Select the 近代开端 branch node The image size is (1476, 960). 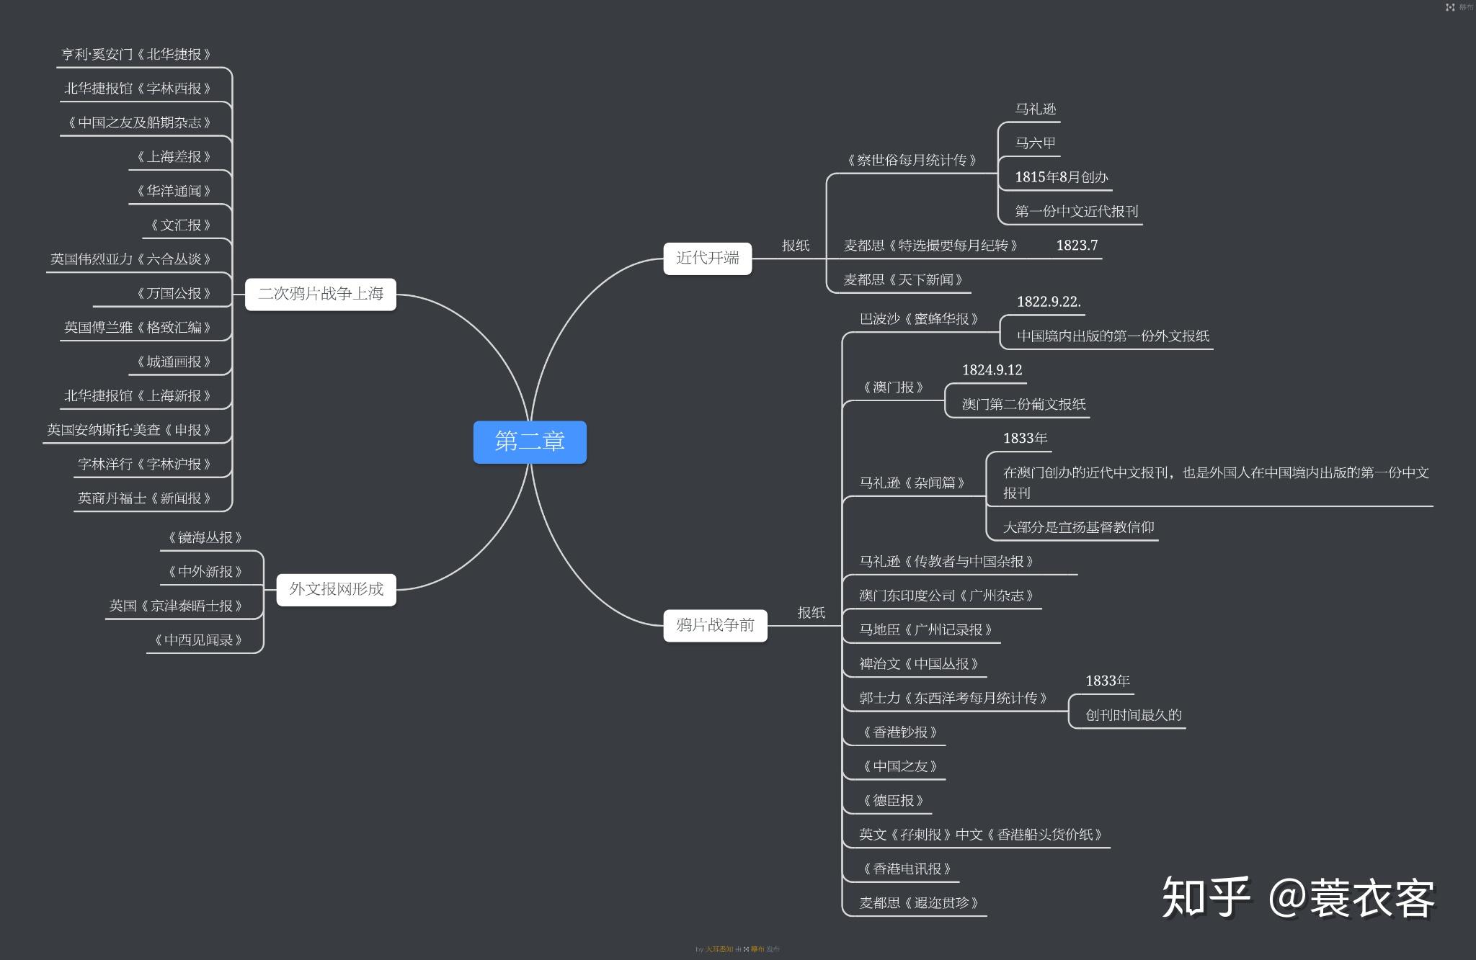tap(707, 259)
